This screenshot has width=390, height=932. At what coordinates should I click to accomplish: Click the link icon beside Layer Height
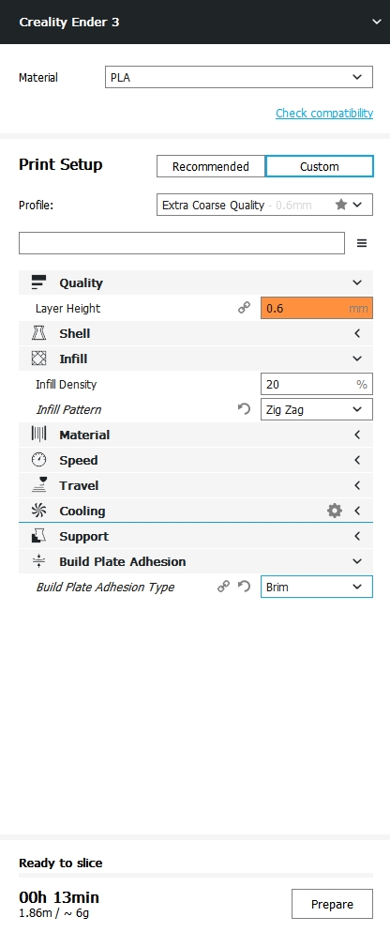click(244, 308)
